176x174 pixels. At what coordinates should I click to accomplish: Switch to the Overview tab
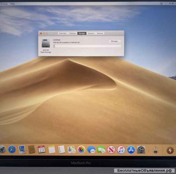[x=63, y=33]
